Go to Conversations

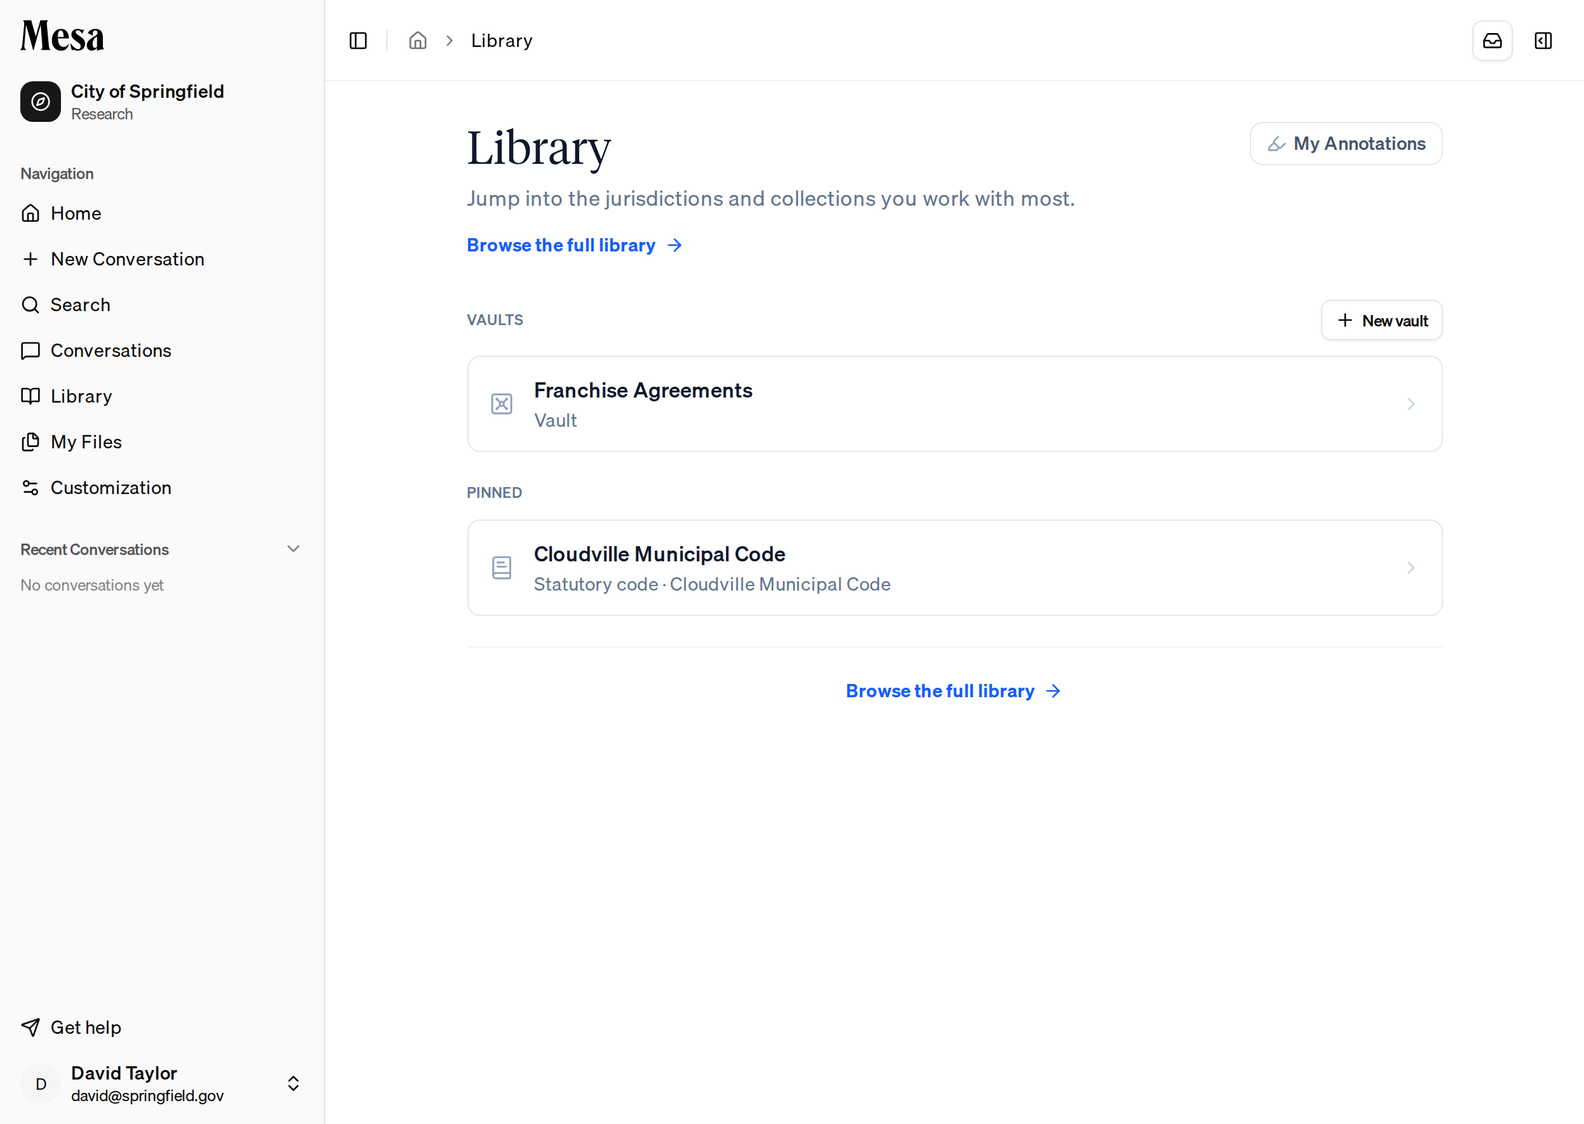coord(162,350)
